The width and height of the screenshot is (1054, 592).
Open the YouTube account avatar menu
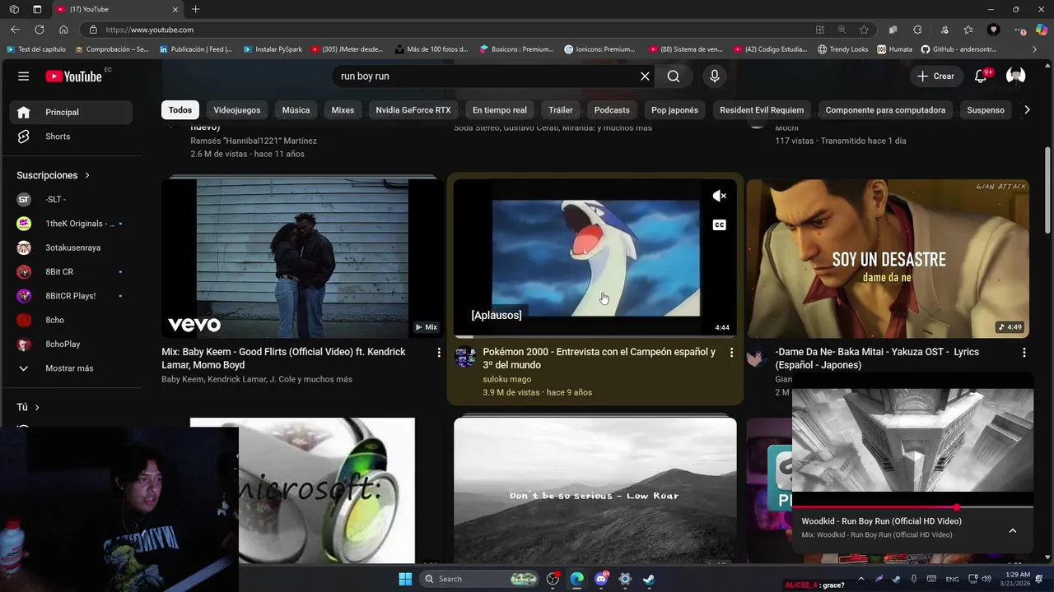click(1015, 76)
